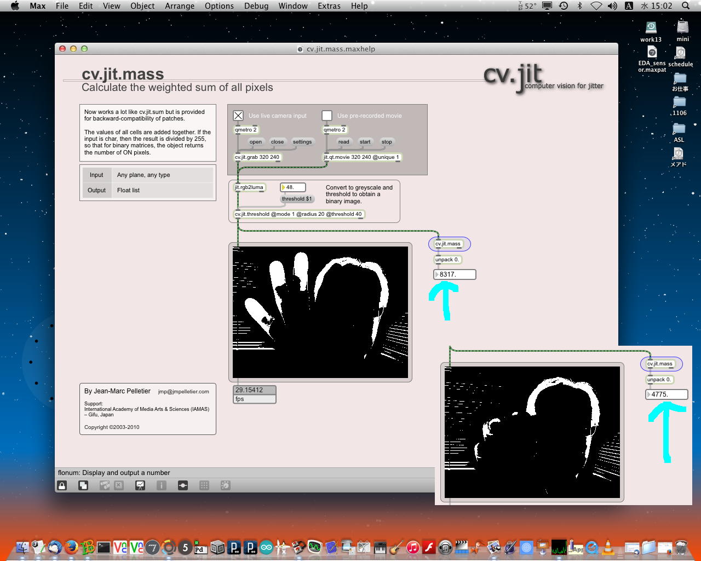Click the grayed X clear icon
This screenshot has height=561, width=701.
pos(119,485)
